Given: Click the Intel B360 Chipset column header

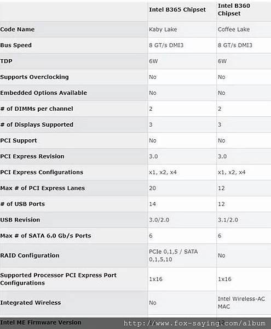Looking at the screenshot, I should (x=234, y=10).
